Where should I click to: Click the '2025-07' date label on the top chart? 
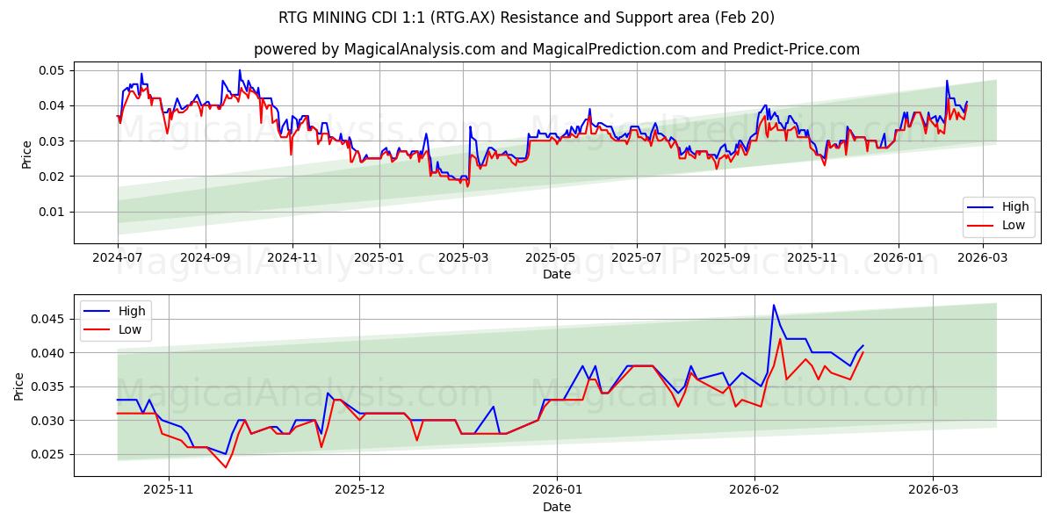(635, 258)
